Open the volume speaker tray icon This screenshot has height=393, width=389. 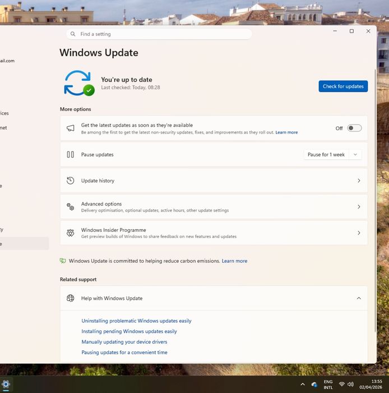(351, 385)
